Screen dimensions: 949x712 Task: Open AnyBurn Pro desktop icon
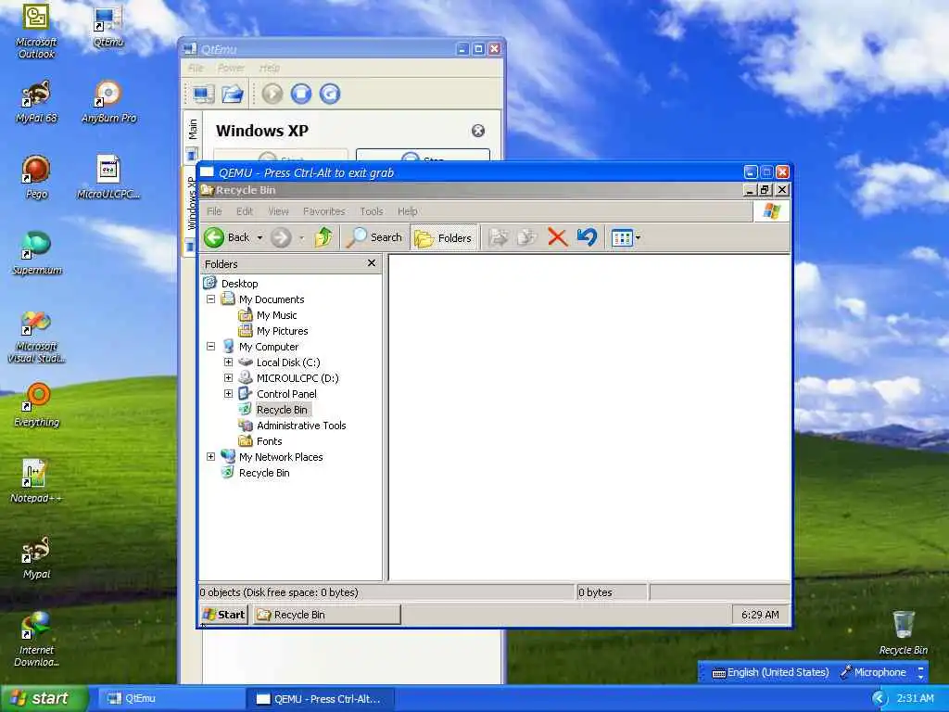click(x=109, y=102)
